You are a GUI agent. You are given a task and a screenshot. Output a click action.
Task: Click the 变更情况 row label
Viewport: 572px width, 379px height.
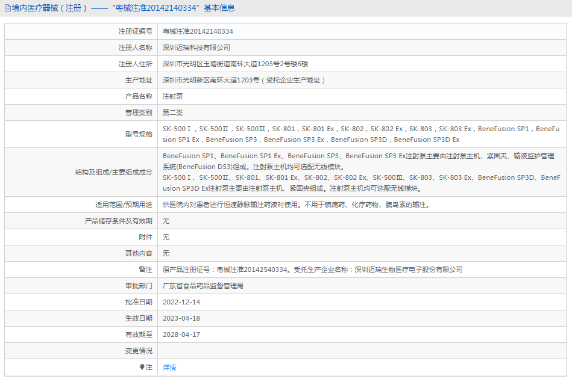[139, 351]
